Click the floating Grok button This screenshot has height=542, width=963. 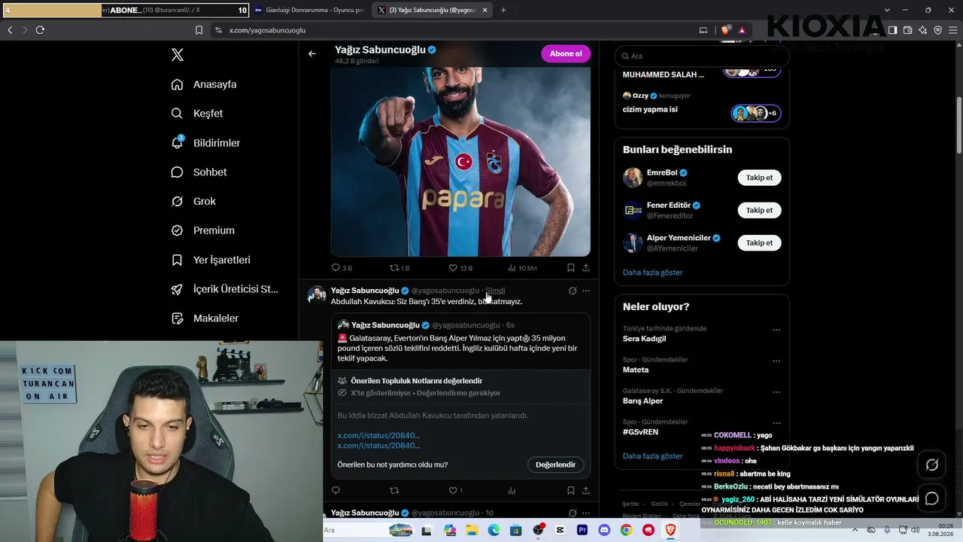click(931, 465)
